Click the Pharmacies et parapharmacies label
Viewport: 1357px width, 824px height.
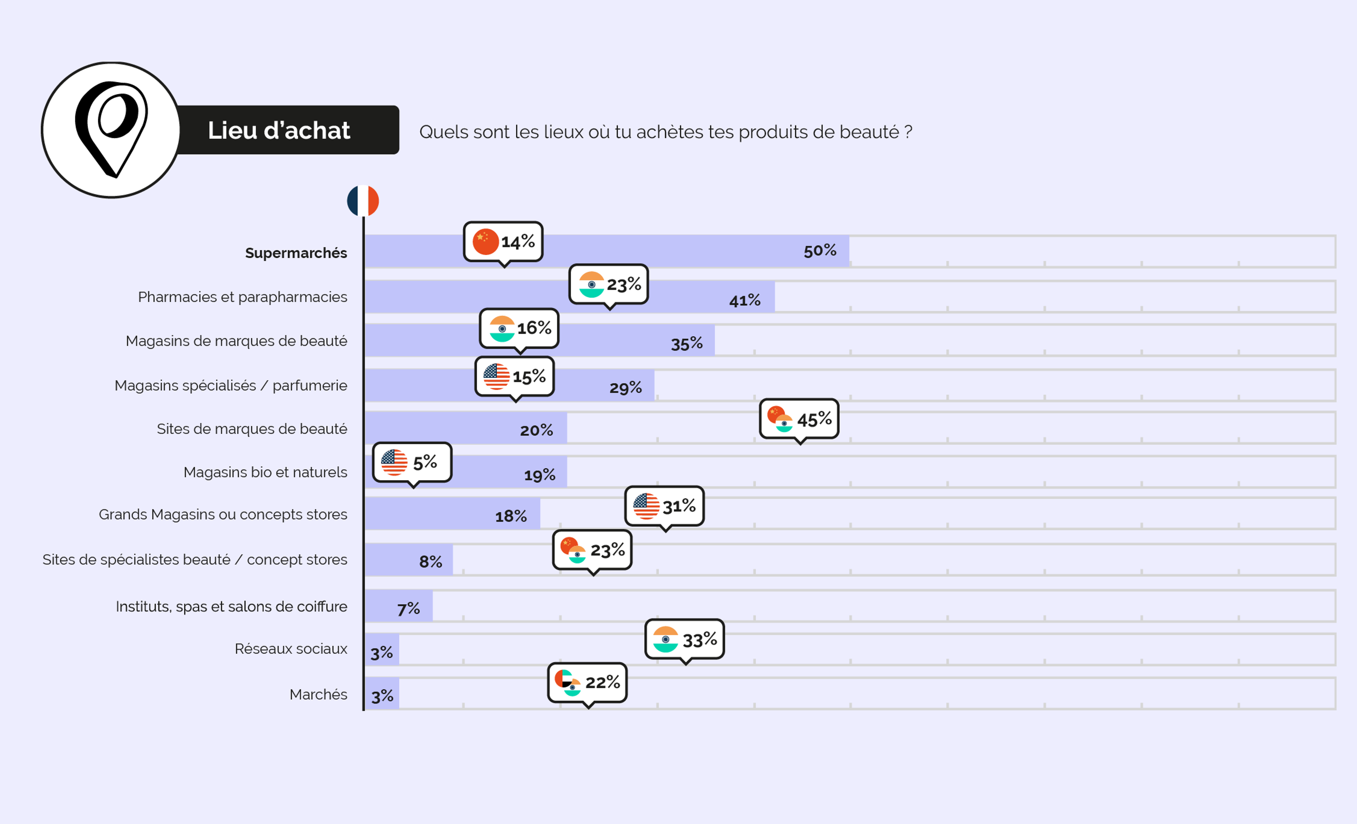point(242,297)
